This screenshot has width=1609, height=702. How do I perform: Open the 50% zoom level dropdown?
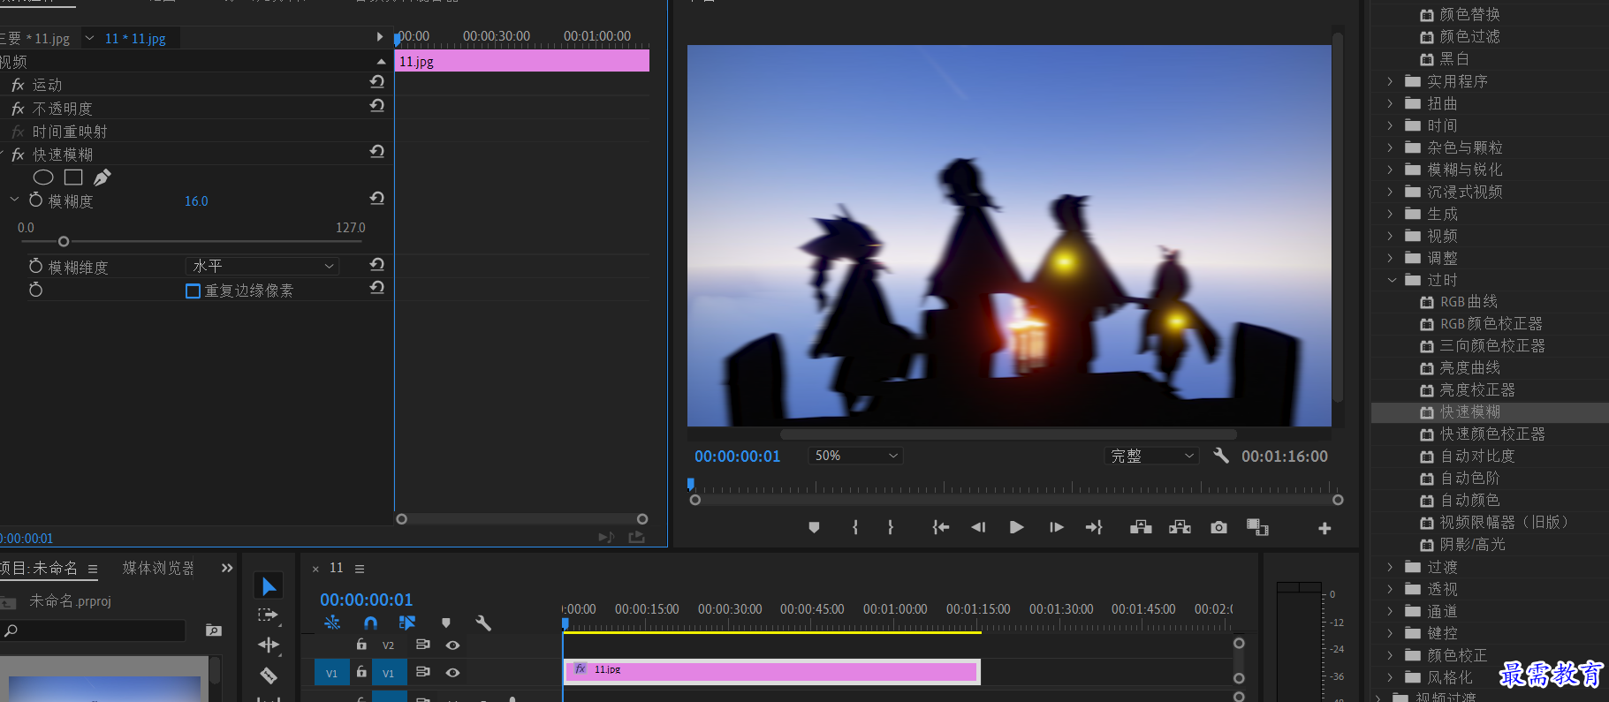(x=854, y=456)
